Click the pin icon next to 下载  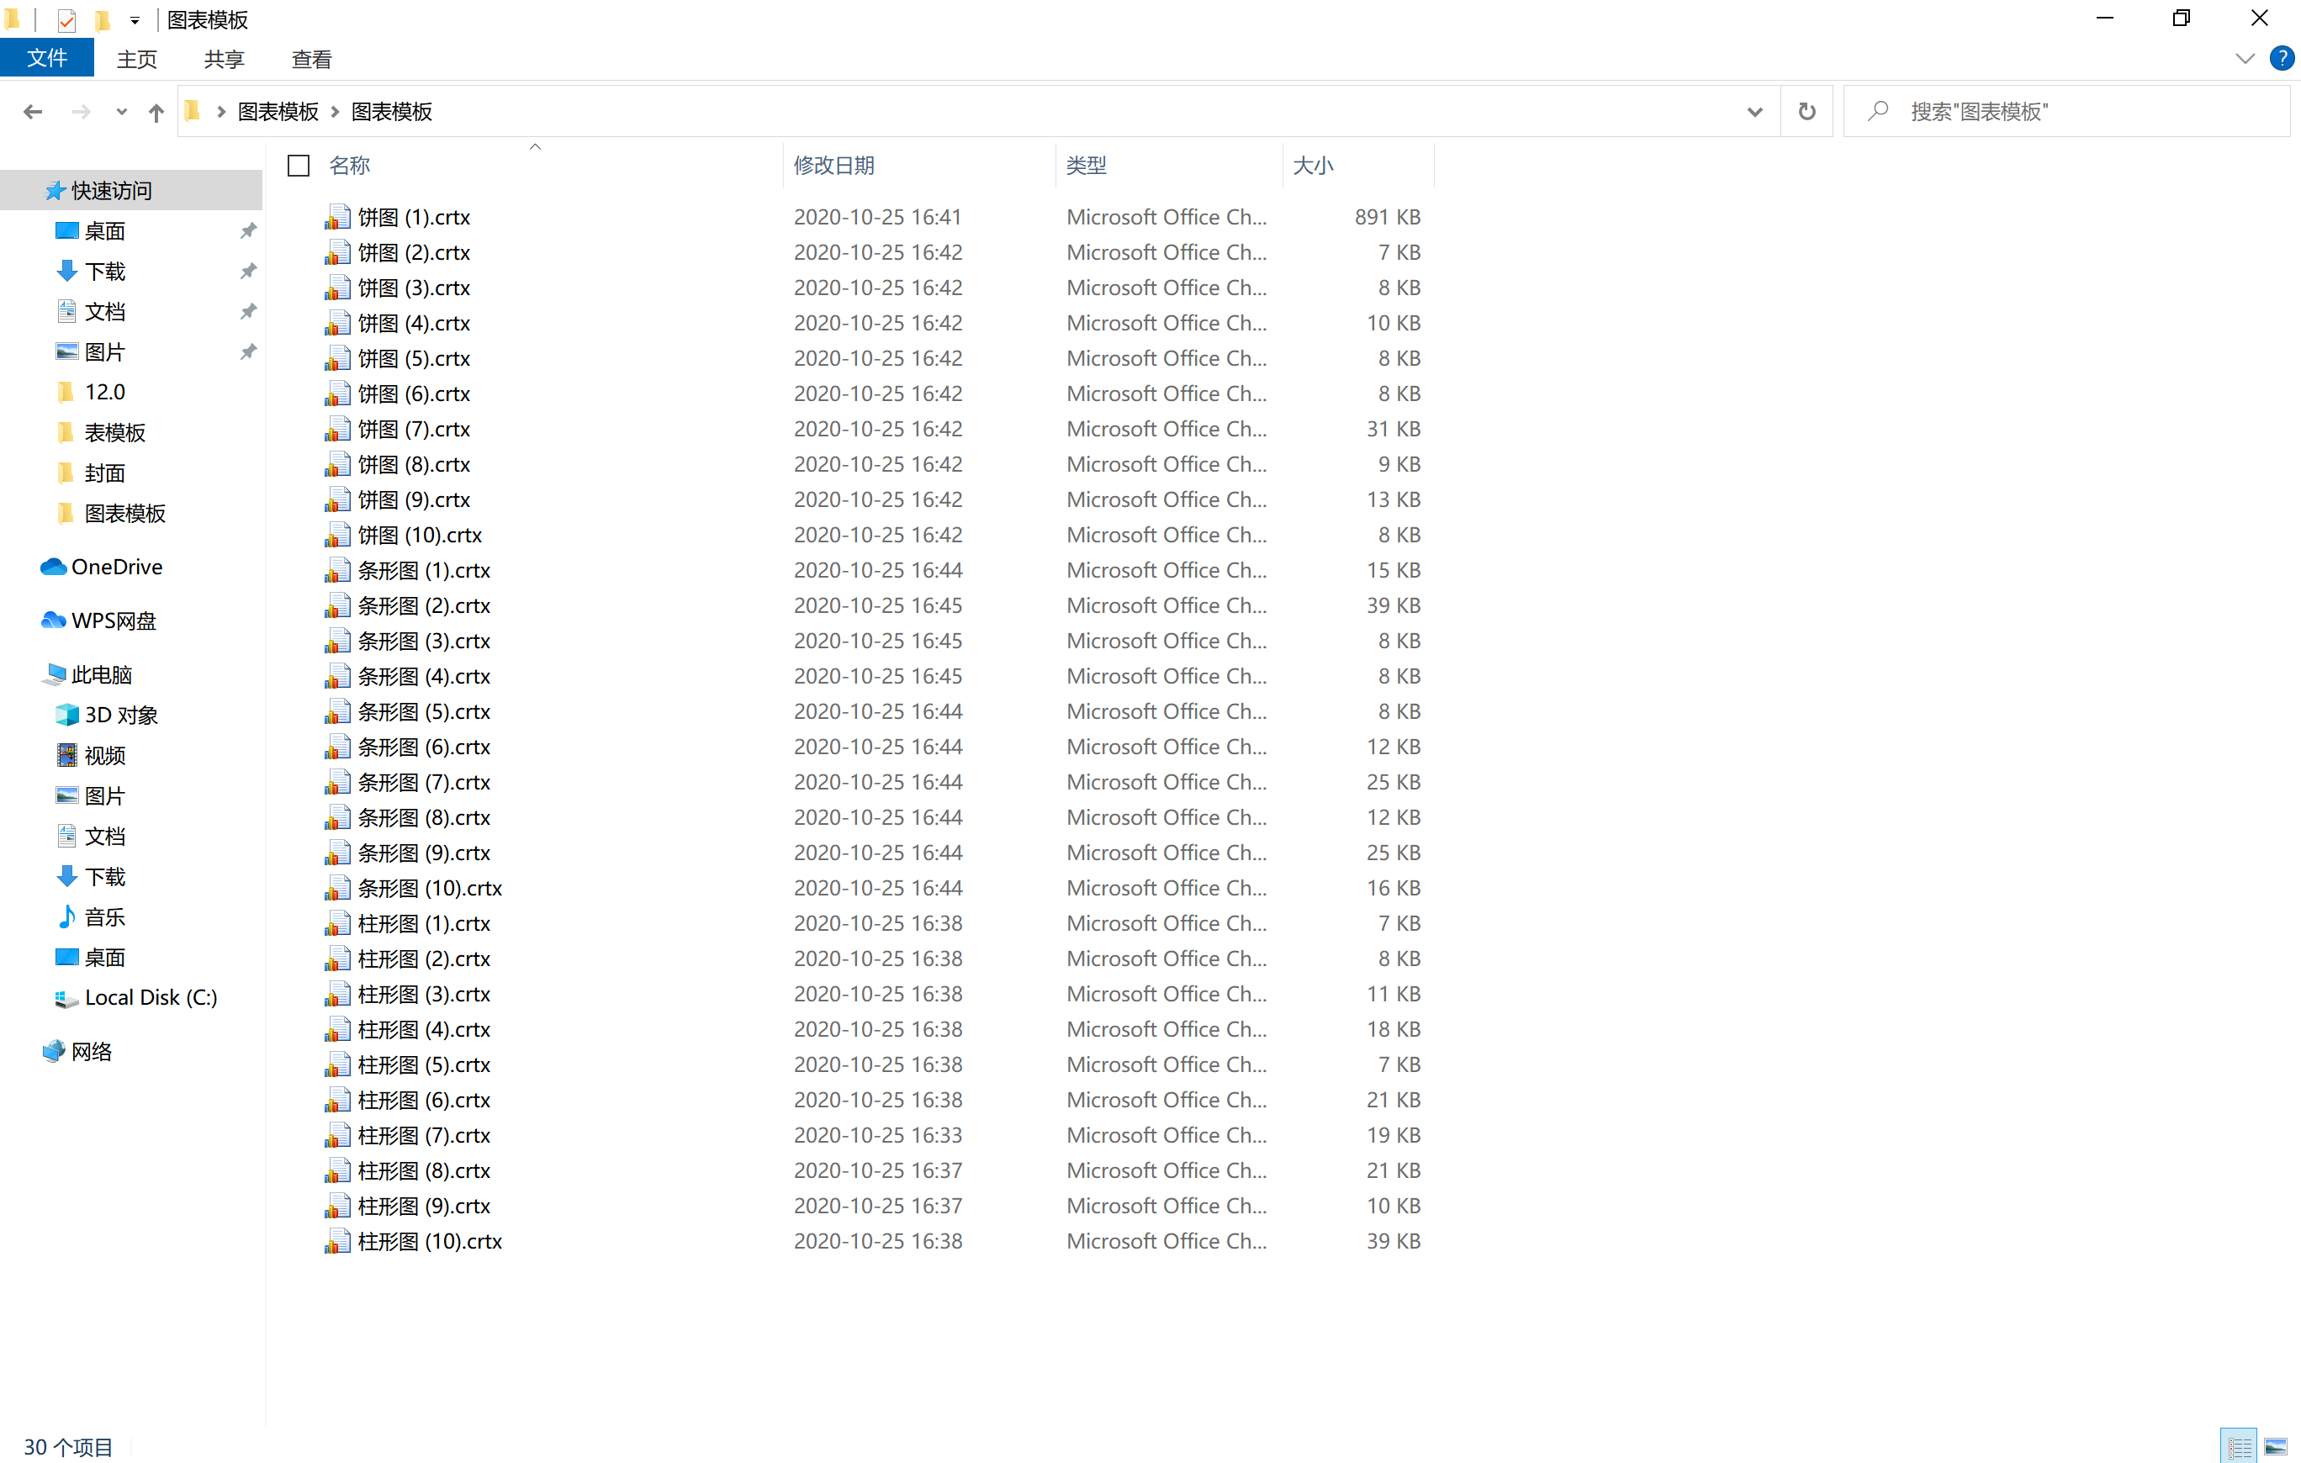tap(248, 272)
